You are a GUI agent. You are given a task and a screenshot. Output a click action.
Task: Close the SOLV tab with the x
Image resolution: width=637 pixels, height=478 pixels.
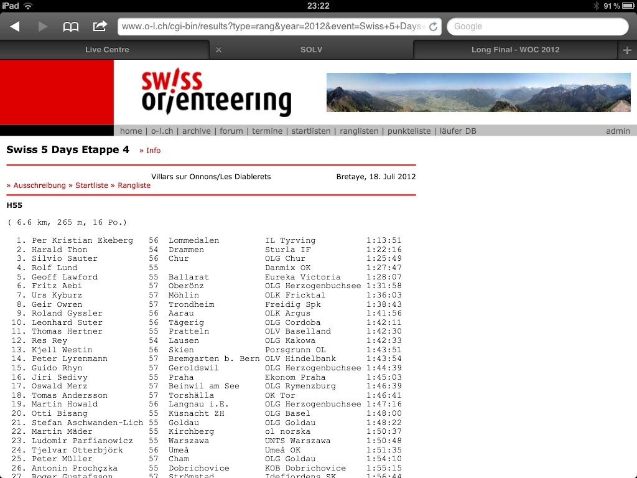218,50
